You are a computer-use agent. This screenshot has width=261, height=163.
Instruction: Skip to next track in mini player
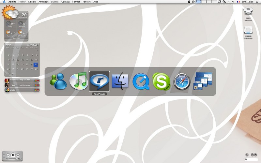tap(19, 155)
